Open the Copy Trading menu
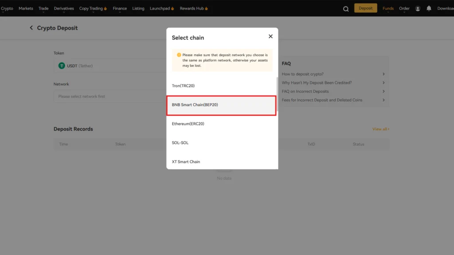The image size is (454, 255). click(x=91, y=8)
